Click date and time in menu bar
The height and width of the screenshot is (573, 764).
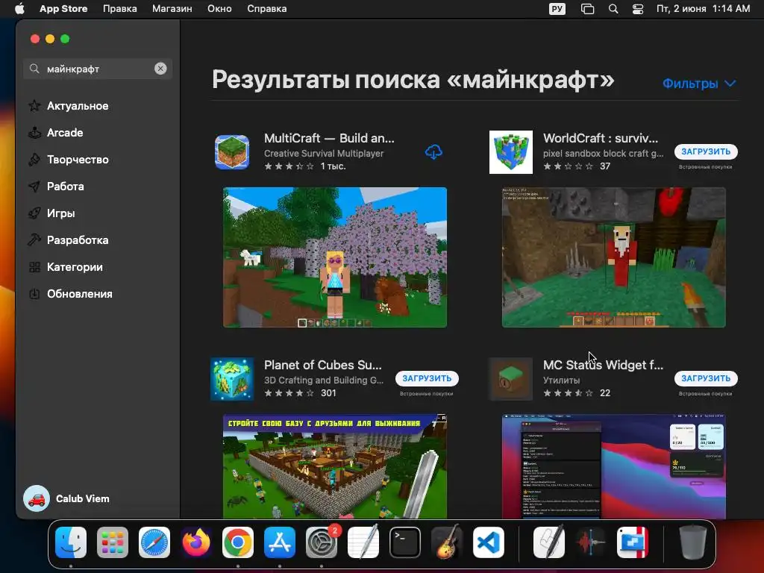pyautogui.click(x=703, y=9)
